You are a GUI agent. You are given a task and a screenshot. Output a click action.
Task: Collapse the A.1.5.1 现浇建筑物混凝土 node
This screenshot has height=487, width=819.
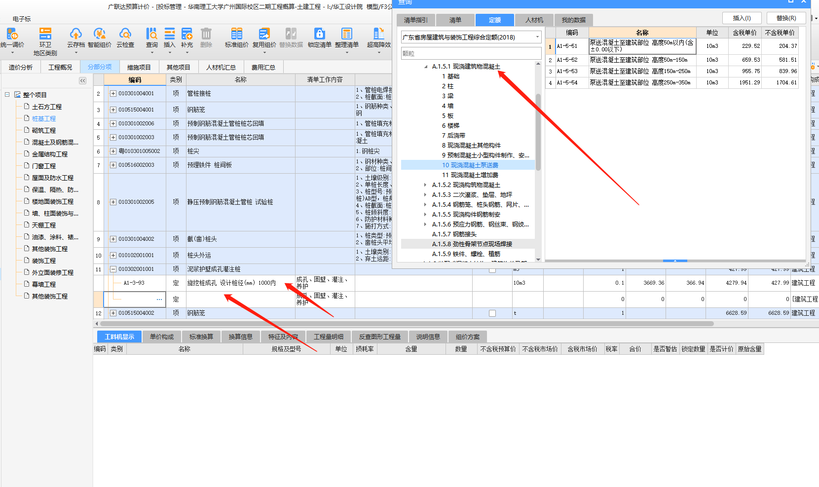tap(425, 67)
